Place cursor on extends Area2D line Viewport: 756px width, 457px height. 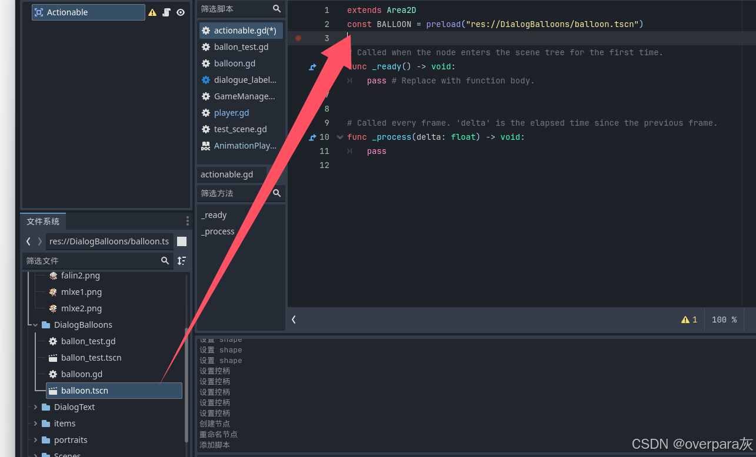[381, 11]
